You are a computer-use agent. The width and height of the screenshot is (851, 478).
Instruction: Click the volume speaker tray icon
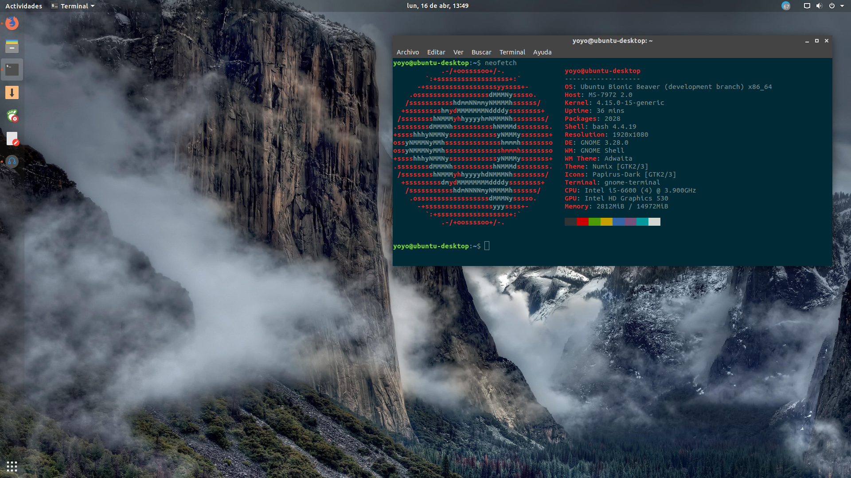[x=819, y=6]
